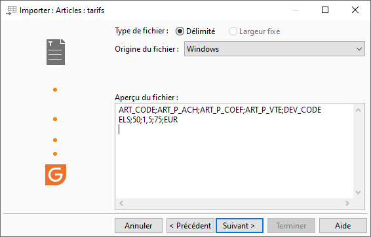Click the fourth orange step dot above logo

(x=55, y=154)
